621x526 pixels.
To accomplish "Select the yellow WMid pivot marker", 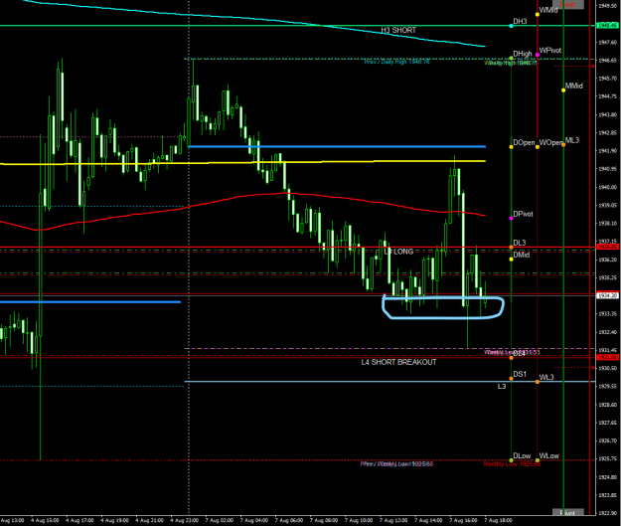I will 538,15.
